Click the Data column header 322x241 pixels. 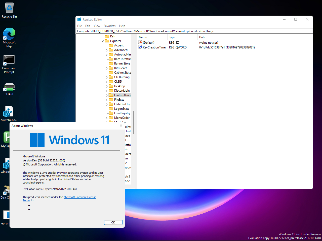(x=234, y=37)
